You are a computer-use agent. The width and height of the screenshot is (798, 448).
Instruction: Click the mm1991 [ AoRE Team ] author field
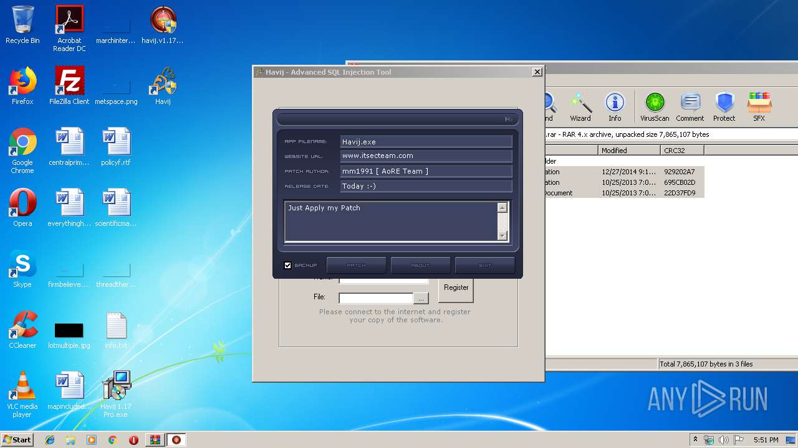(x=426, y=171)
